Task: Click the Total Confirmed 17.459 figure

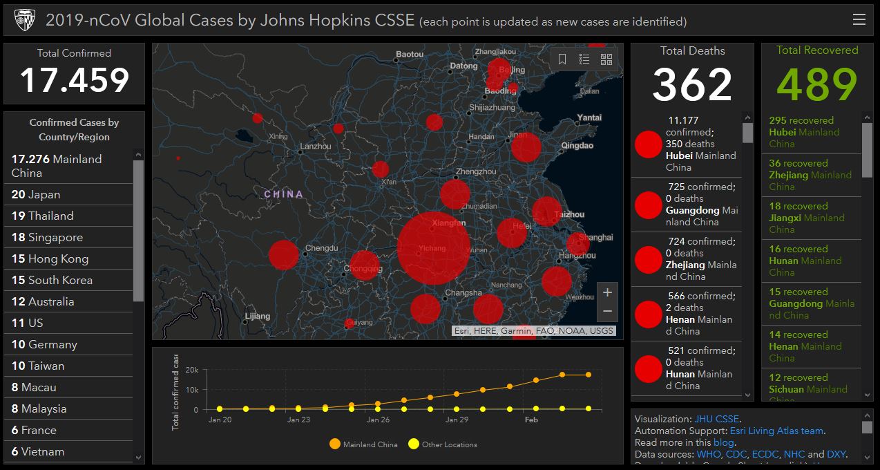Action: pos(75,80)
